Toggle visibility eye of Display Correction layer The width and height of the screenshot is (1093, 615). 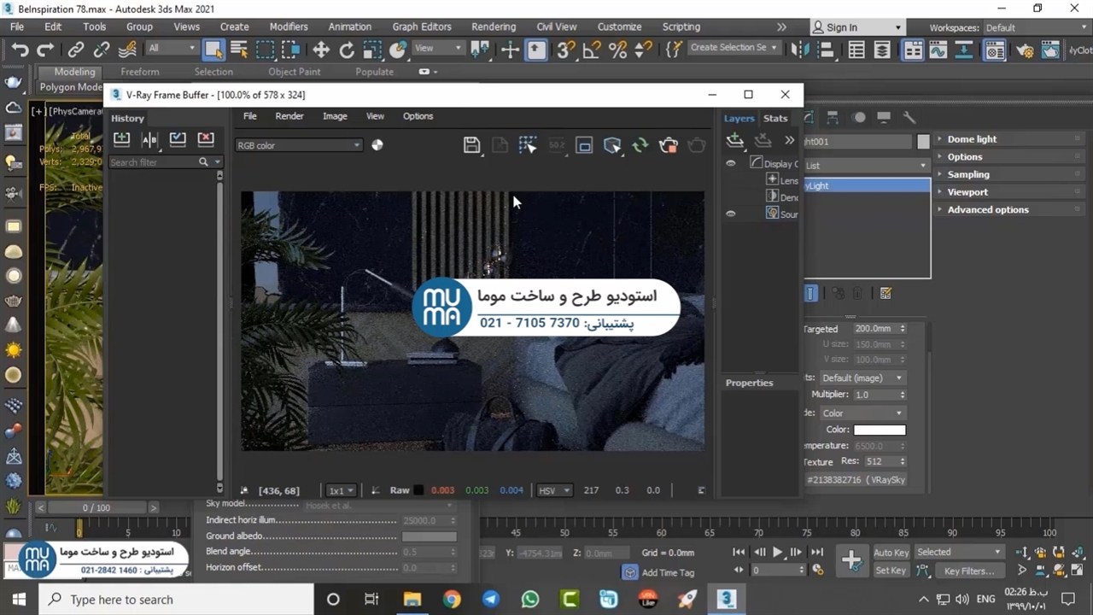click(x=731, y=163)
